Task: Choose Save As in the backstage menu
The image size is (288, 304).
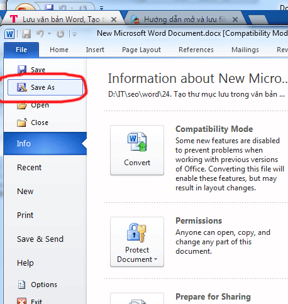Action: coord(45,87)
